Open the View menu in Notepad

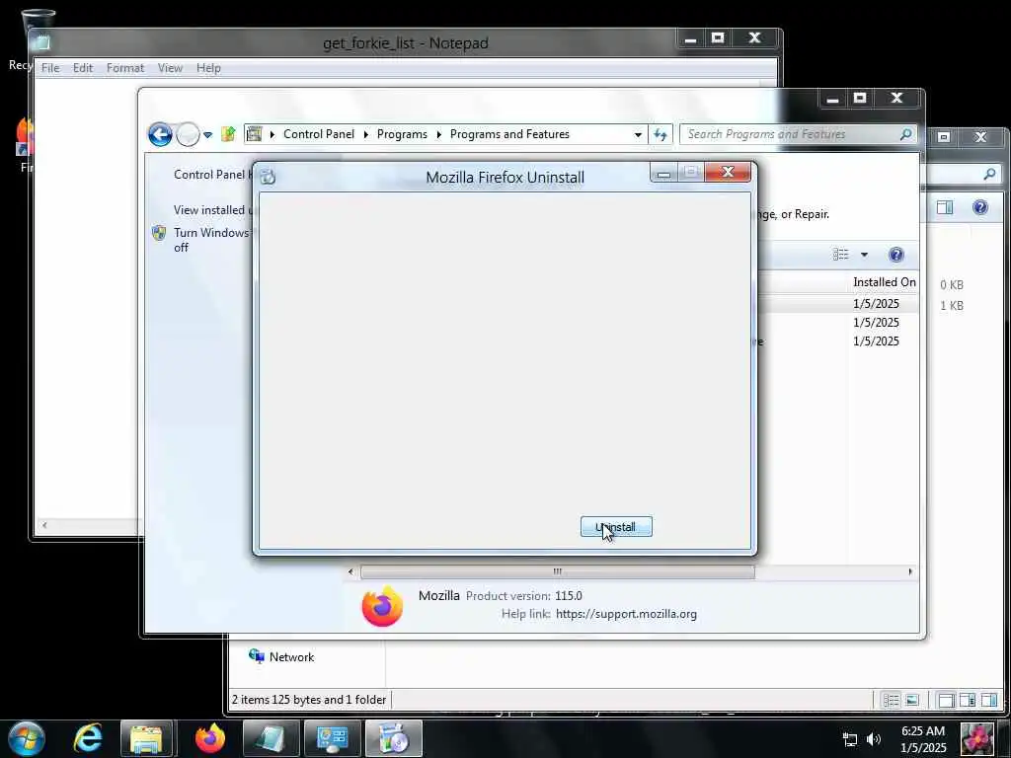(170, 68)
